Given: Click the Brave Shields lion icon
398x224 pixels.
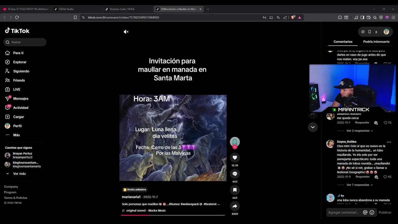Looking at the screenshot, I should click(293, 17).
